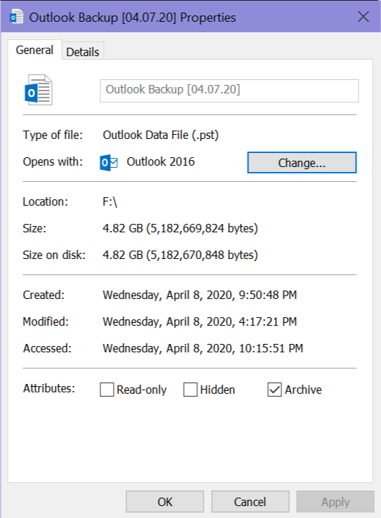The width and height of the screenshot is (381, 518).
Task: Click the 'Size on disk:' label
Action: coord(54,255)
